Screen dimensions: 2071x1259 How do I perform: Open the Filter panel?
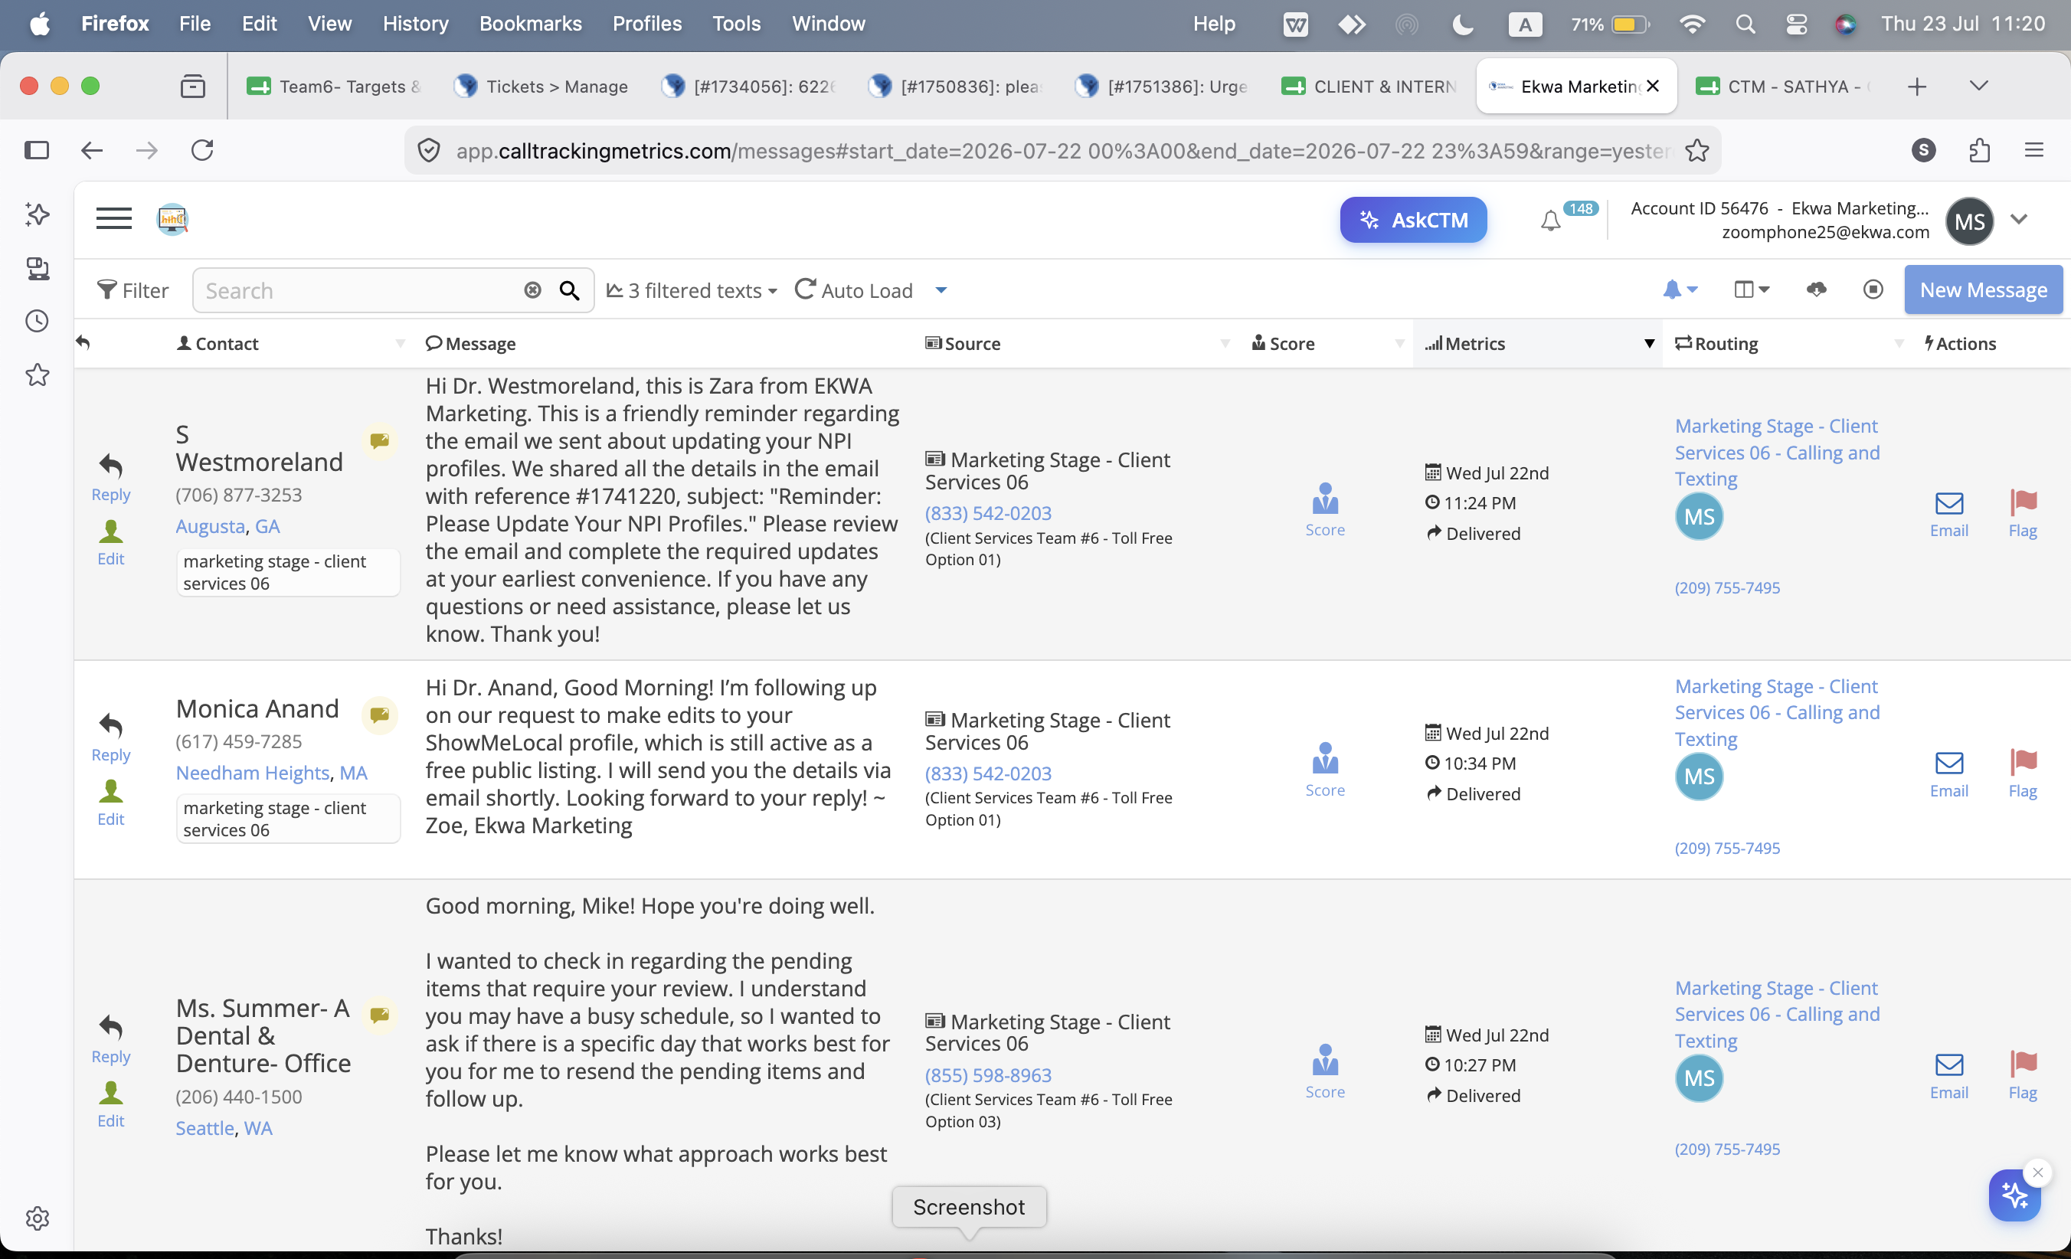[133, 291]
